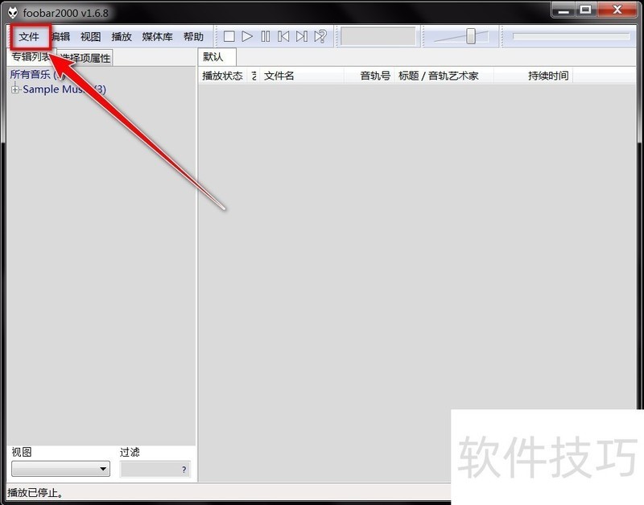Click the Next track icon
Image resolution: width=644 pixels, height=505 pixels.
coord(302,35)
